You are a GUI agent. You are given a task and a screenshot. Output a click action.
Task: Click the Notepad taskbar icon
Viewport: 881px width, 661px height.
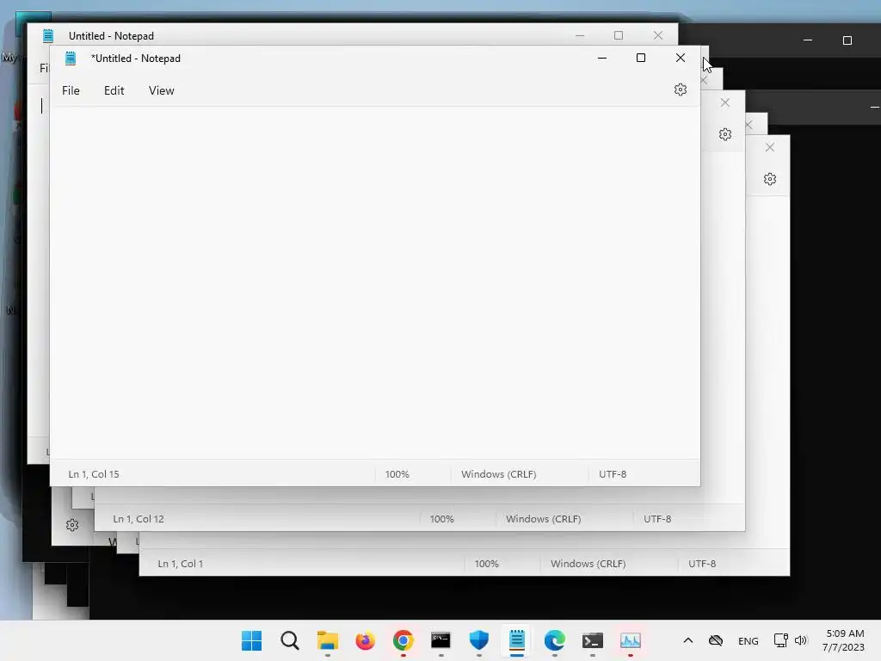517,640
